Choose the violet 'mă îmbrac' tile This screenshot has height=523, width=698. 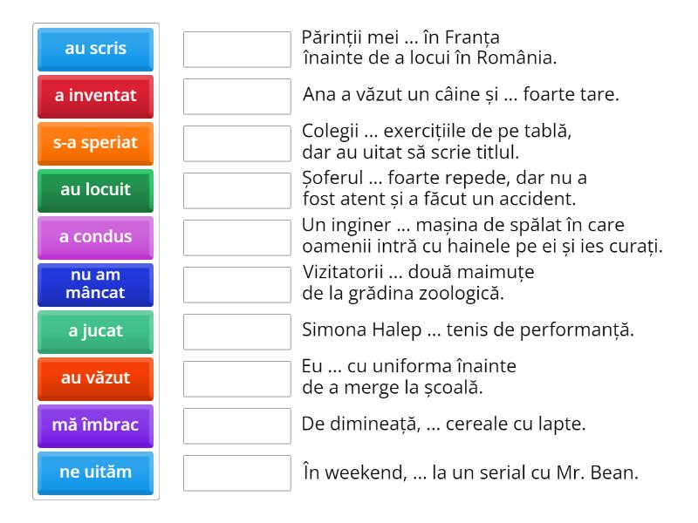click(95, 426)
